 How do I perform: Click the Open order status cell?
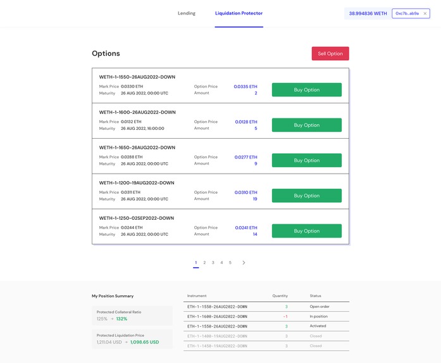(x=320, y=307)
